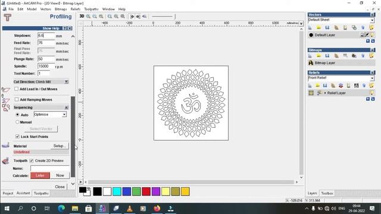The image size is (381, 214).
Task: Select Auto sequencing radio button
Action: point(17,115)
